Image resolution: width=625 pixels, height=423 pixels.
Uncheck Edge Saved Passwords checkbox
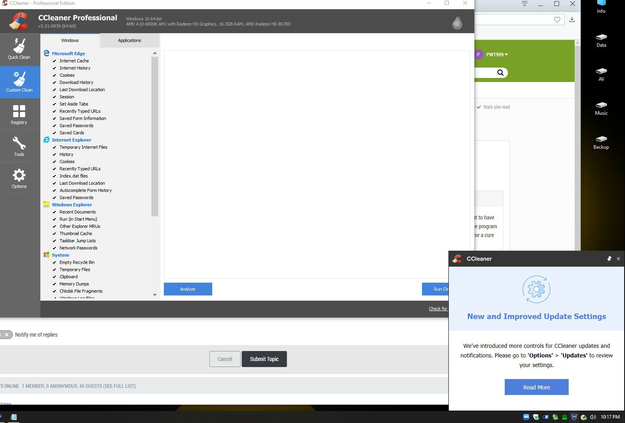(54, 126)
